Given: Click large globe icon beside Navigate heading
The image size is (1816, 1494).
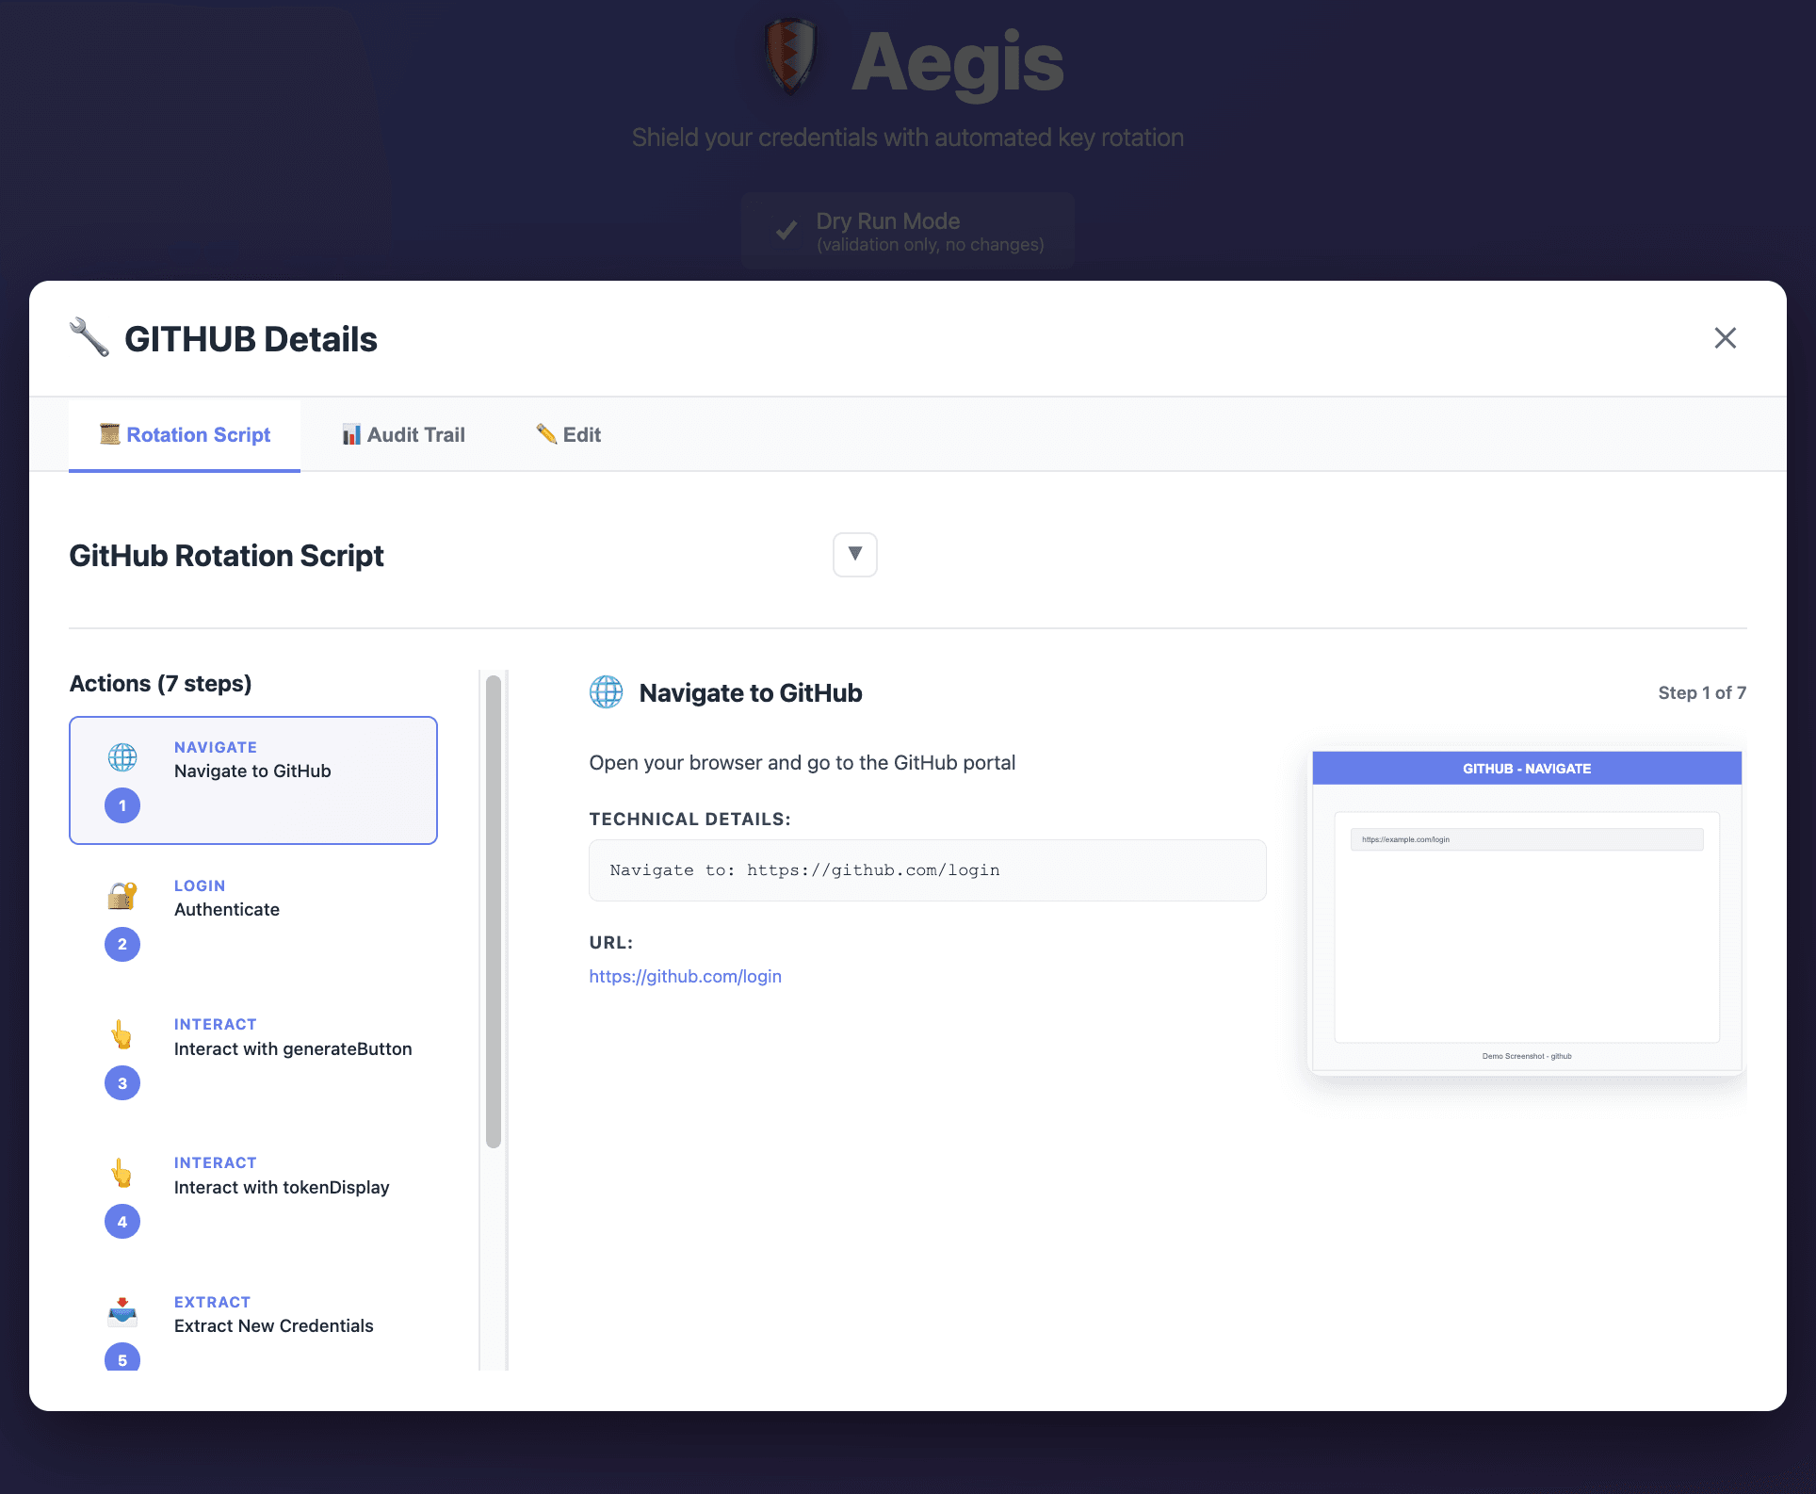Looking at the screenshot, I should point(606,692).
